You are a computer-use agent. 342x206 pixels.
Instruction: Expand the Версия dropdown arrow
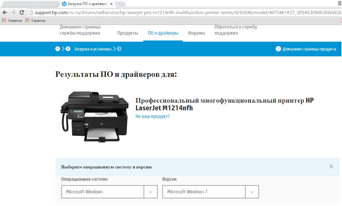(x=252, y=192)
